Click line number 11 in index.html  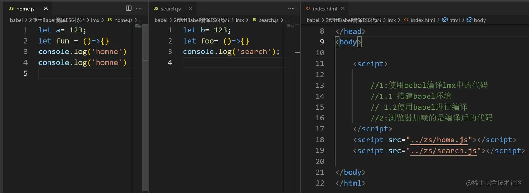click(320, 64)
